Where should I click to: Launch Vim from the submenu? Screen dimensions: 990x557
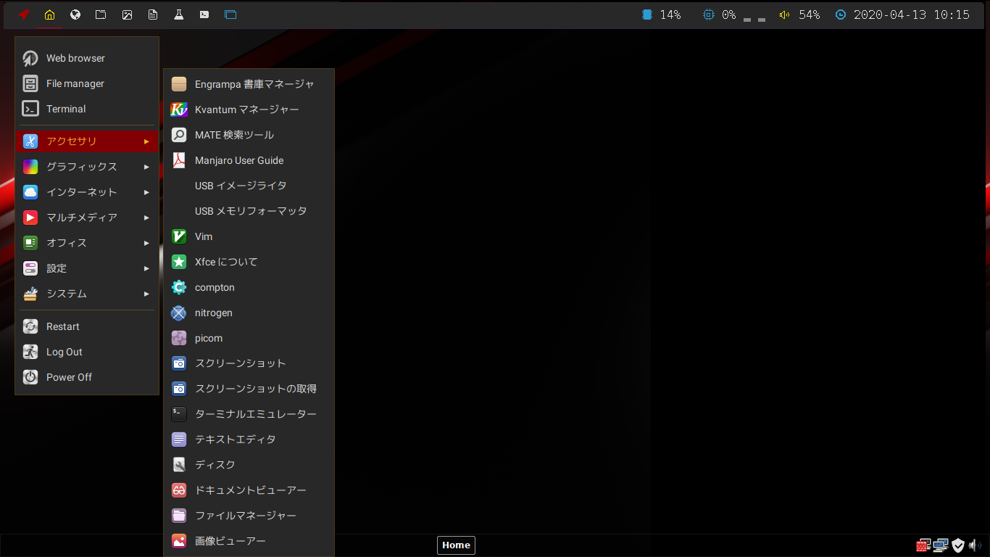(x=249, y=236)
